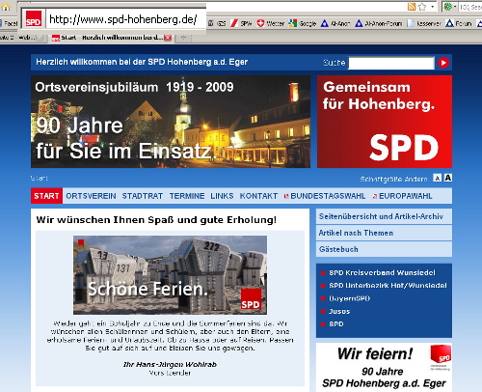The image size is (482, 392).
Task: Decrease font size with small A icon
Action: pos(437,178)
